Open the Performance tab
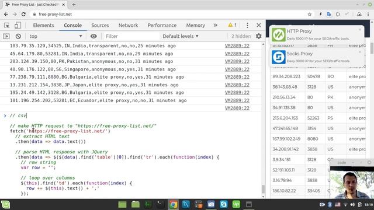 pos(162,25)
